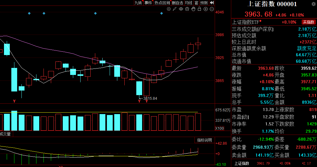The width and height of the screenshot is (317, 167).
Task: Open the 成交量 indicator selector
Action: point(5,134)
